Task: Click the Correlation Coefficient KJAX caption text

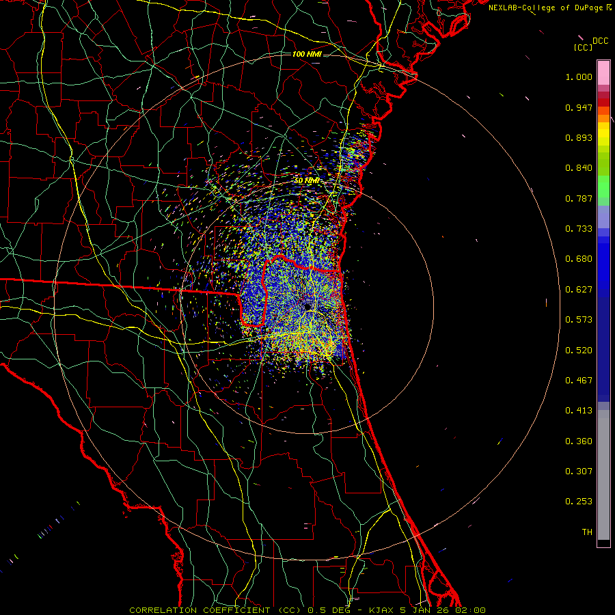Action: click(307, 610)
